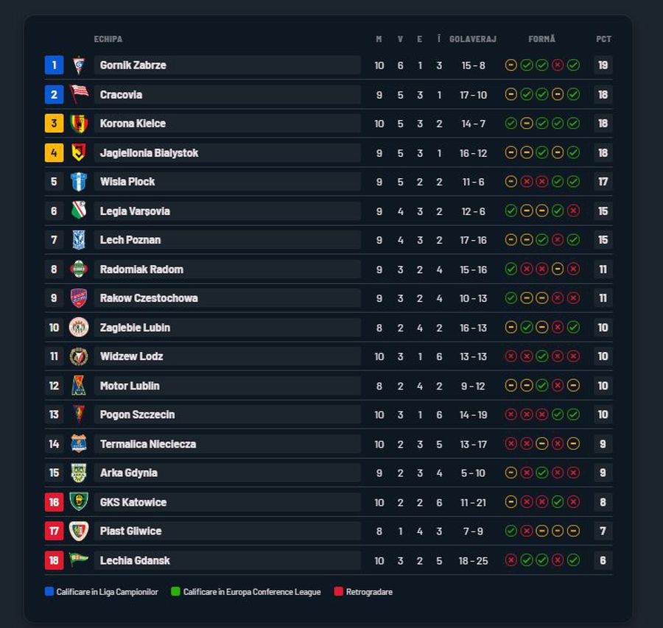The width and height of the screenshot is (663, 628).
Task: Open the Radomiak Radom team link
Action: click(141, 269)
